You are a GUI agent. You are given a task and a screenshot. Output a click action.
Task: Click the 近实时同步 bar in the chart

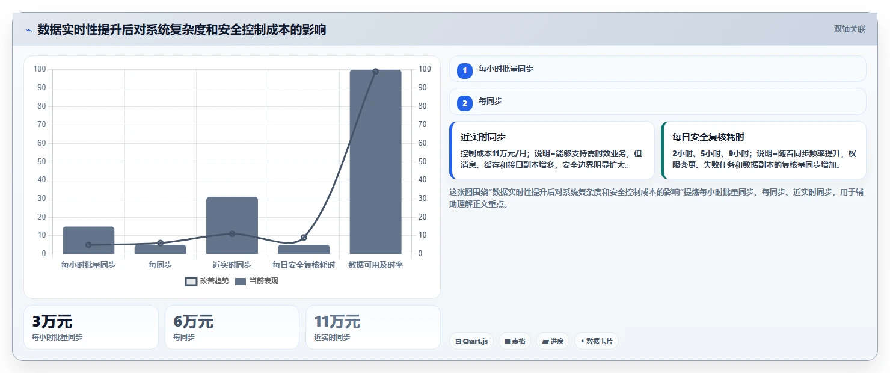pos(232,226)
